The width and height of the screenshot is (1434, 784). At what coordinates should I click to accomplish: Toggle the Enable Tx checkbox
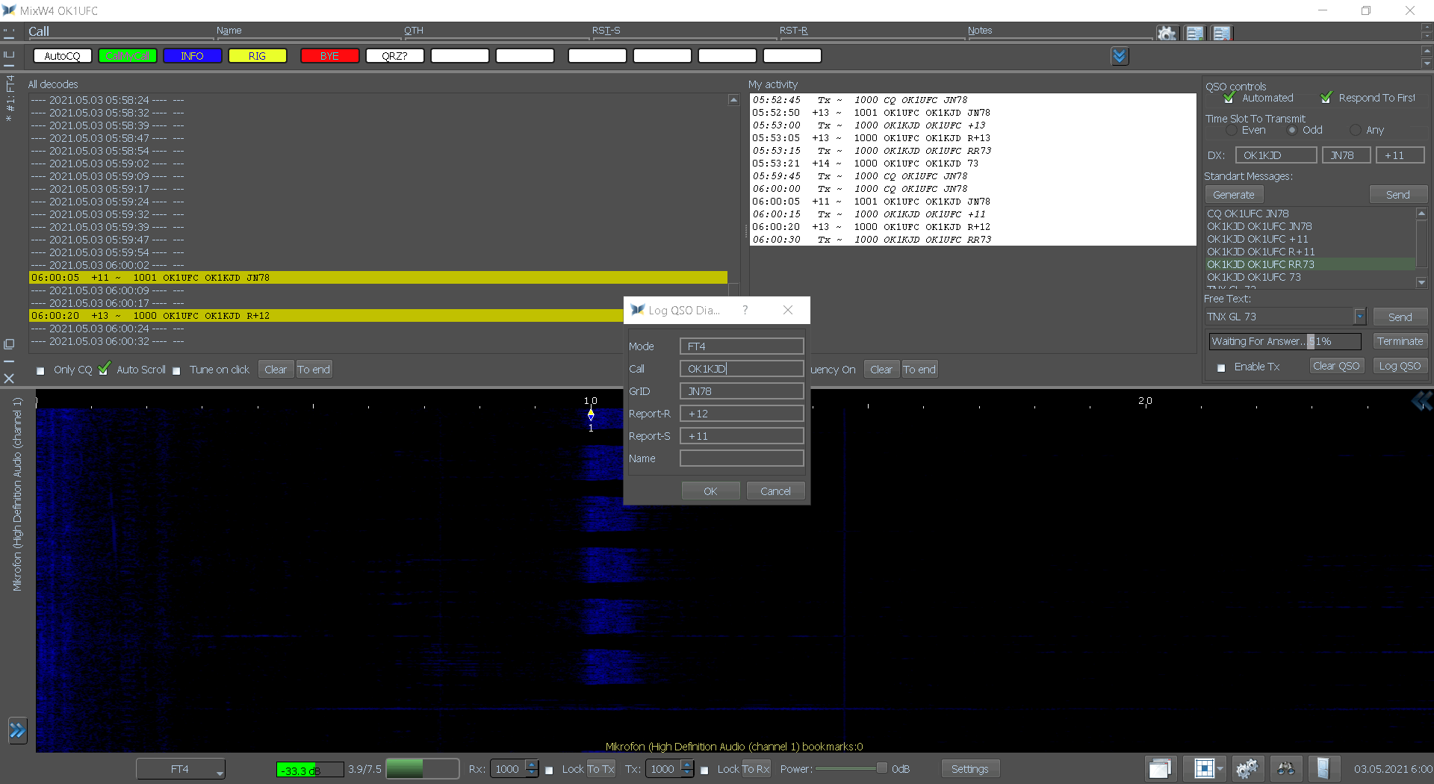pos(1221,367)
